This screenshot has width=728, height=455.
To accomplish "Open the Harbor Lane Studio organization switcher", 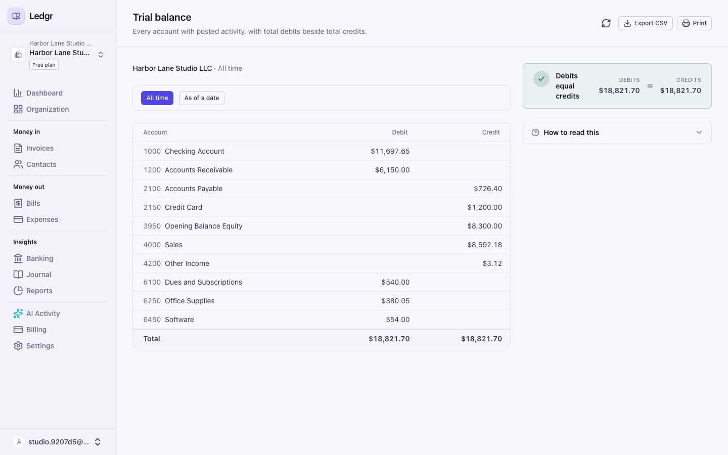I will (58, 55).
